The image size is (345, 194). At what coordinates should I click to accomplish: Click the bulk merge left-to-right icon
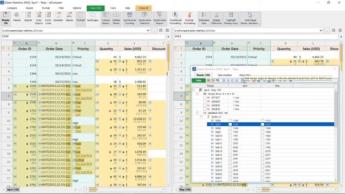pyautogui.click(x=243, y=80)
